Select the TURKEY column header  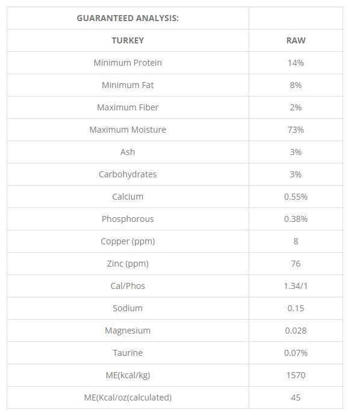[x=128, y=40]
